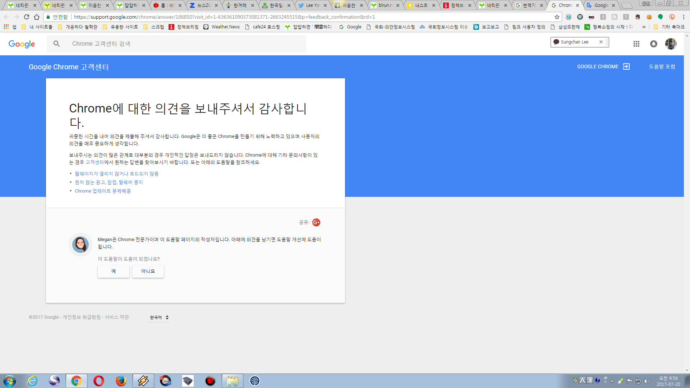Open the 보고보고 bookmark
Screen dimensions: 690x388
click(x=486, y=27)
